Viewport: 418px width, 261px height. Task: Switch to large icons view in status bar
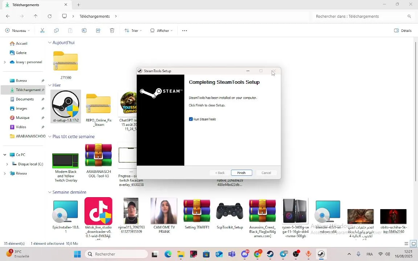tap(414, 244)
